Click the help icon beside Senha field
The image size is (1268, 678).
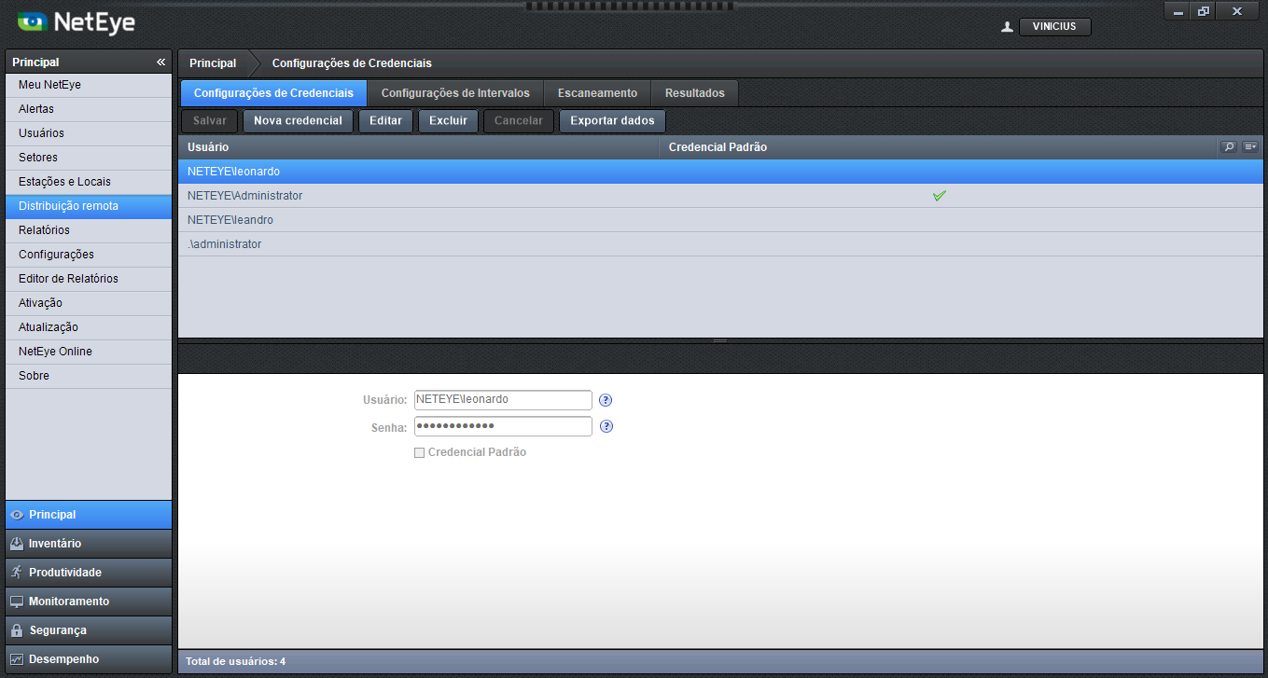coord(606,426)
